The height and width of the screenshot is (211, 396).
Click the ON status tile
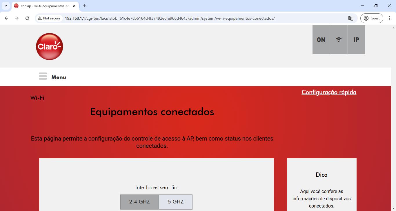[x=321, y=40]
